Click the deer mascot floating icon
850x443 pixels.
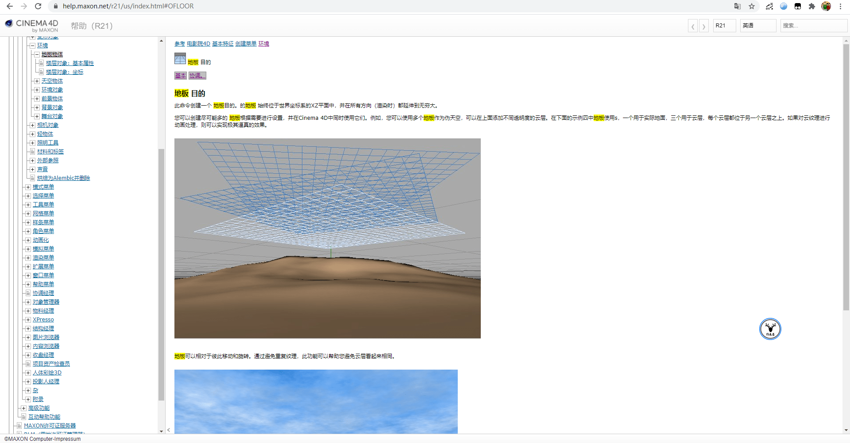pos(770,329)
